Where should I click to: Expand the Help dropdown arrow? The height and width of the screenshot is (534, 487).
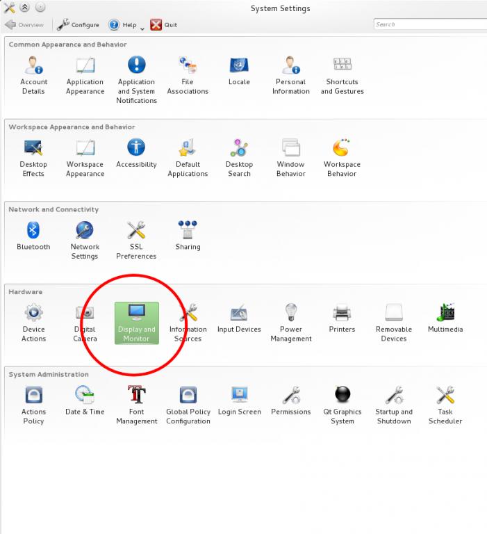[142, 28]
